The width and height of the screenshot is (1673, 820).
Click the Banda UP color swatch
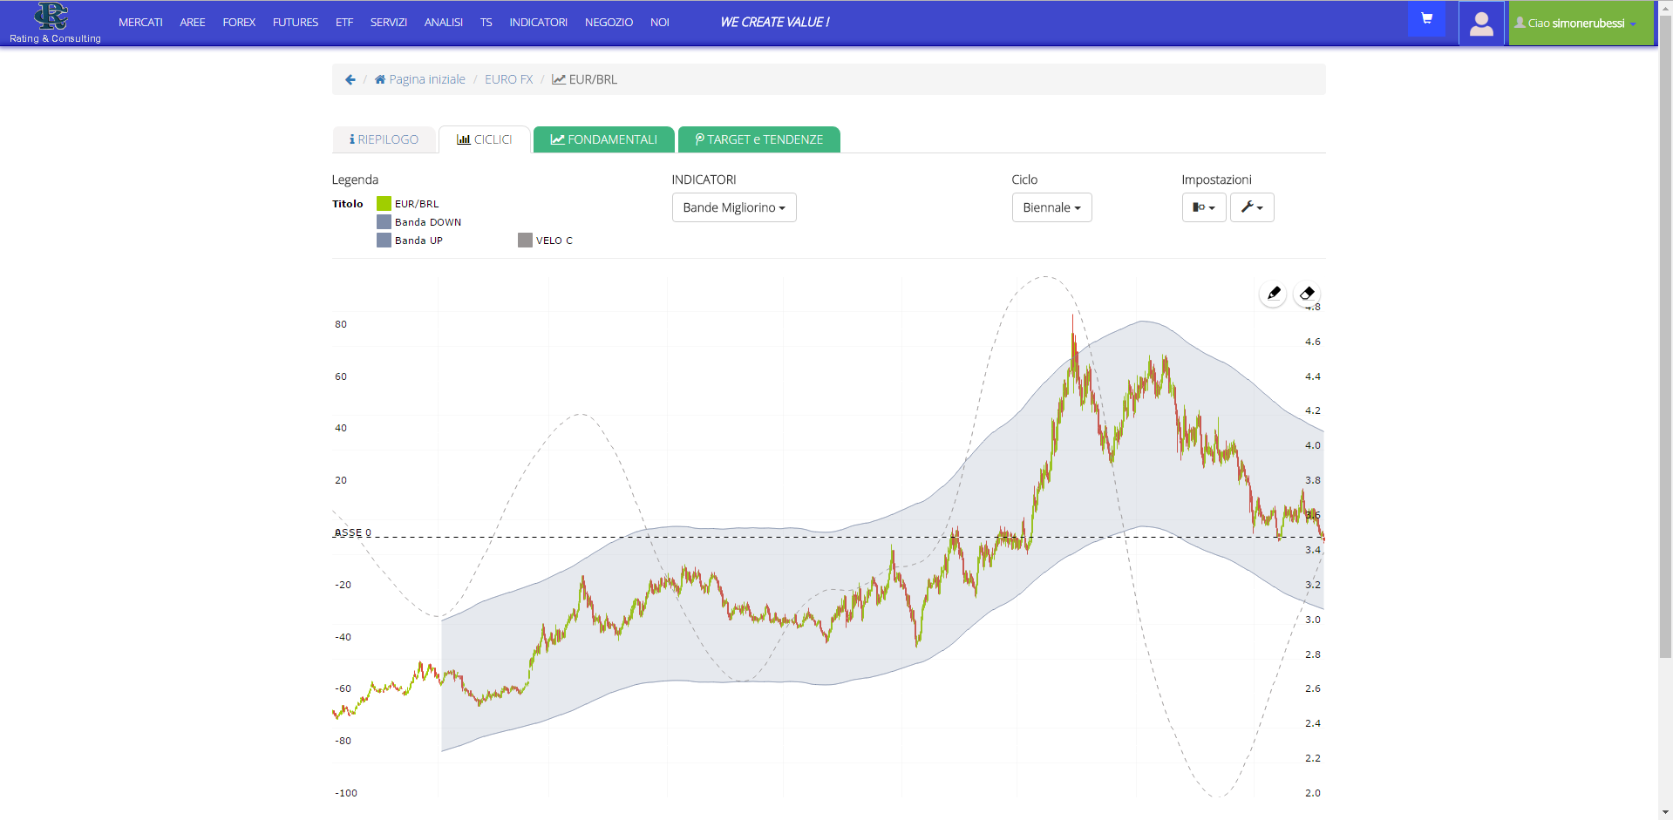click(384, 241)
